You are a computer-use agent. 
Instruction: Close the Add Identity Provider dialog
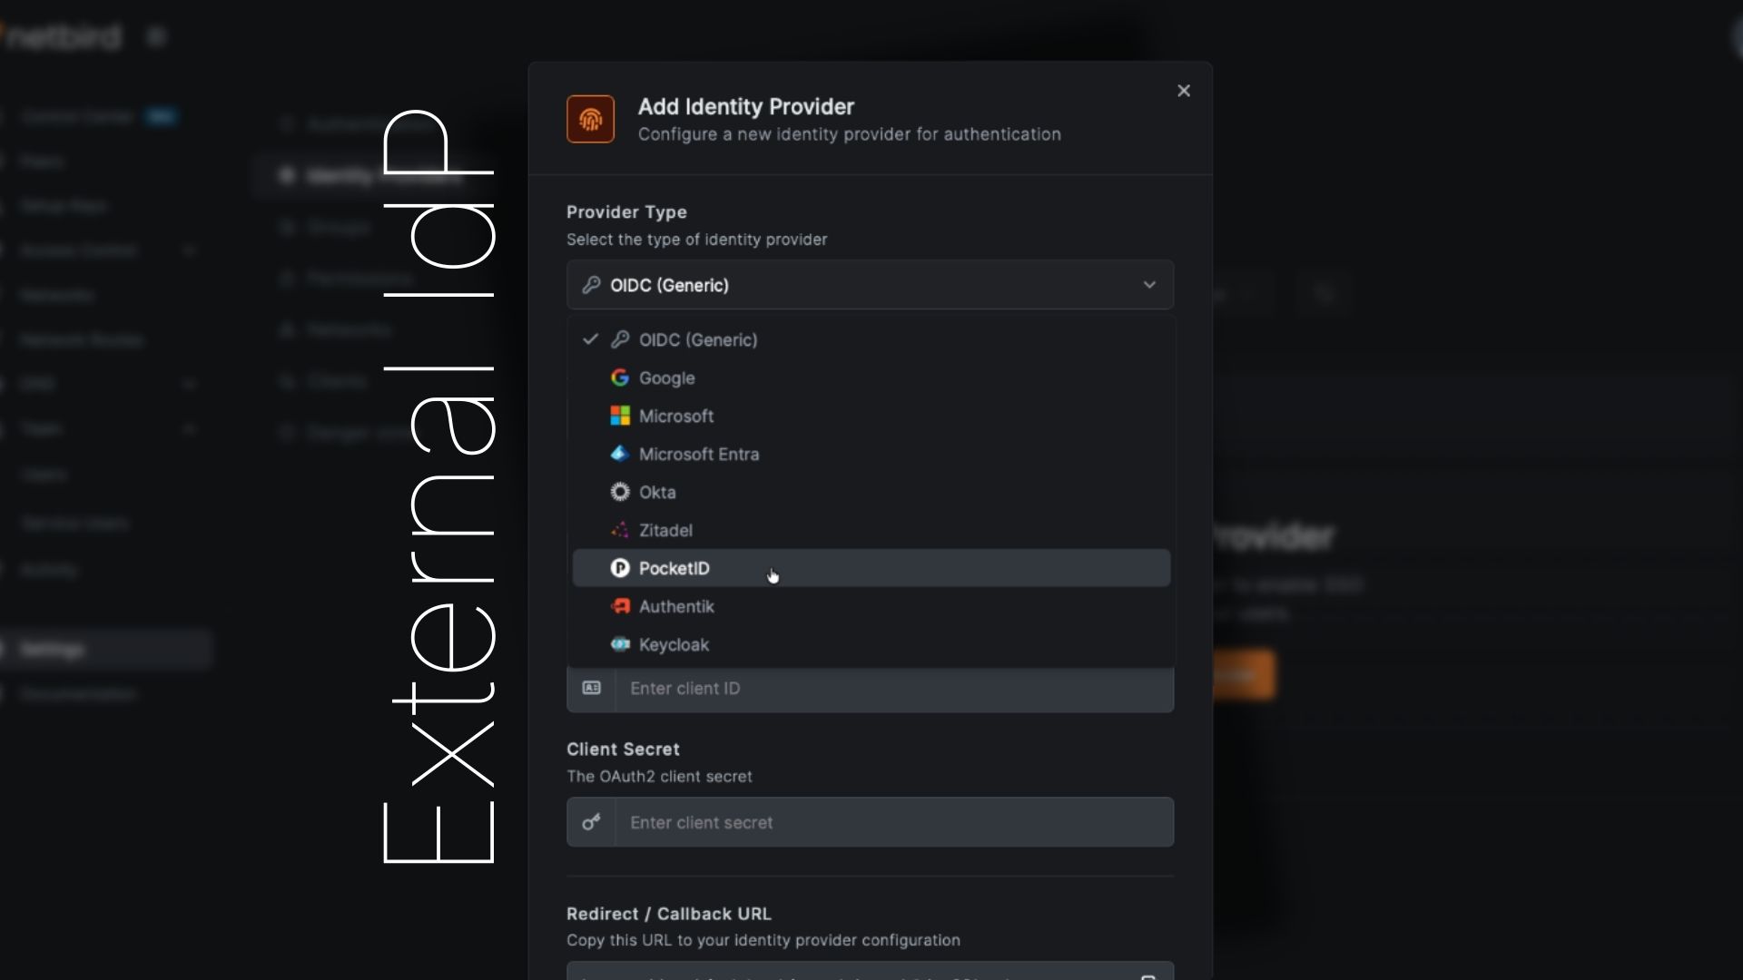(1184, 90)
